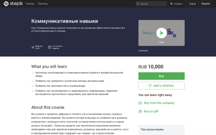This screenshot has width=216, height=135.
Task: Click the Beginner Level label
Action: tap(39, 47)
